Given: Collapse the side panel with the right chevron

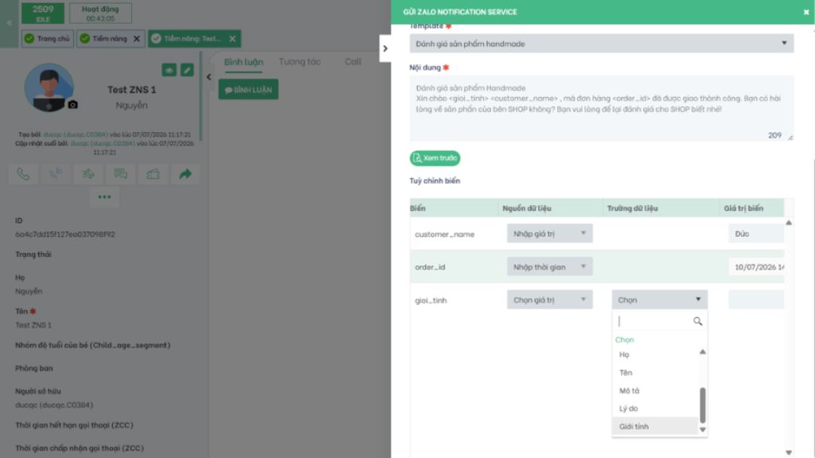Looking at the screenshot, I should pos(385,49).
